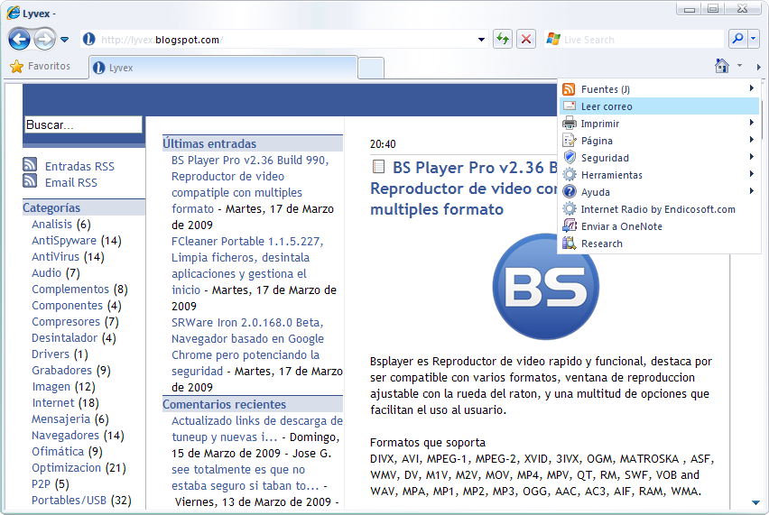This screenshot has height=515, width=769.
Task: Click the Forward navigation button
Action: (x=44, y=40)
